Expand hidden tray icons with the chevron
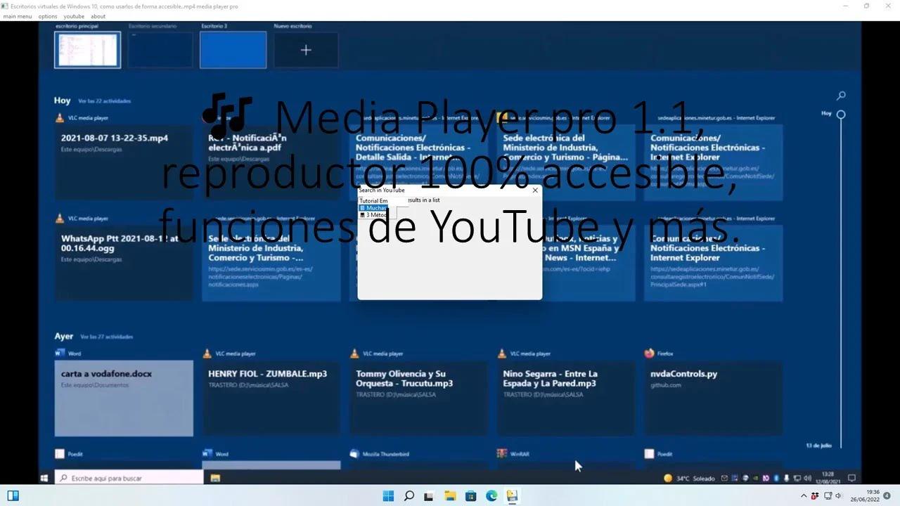900x506 pixels. point(804,496)
